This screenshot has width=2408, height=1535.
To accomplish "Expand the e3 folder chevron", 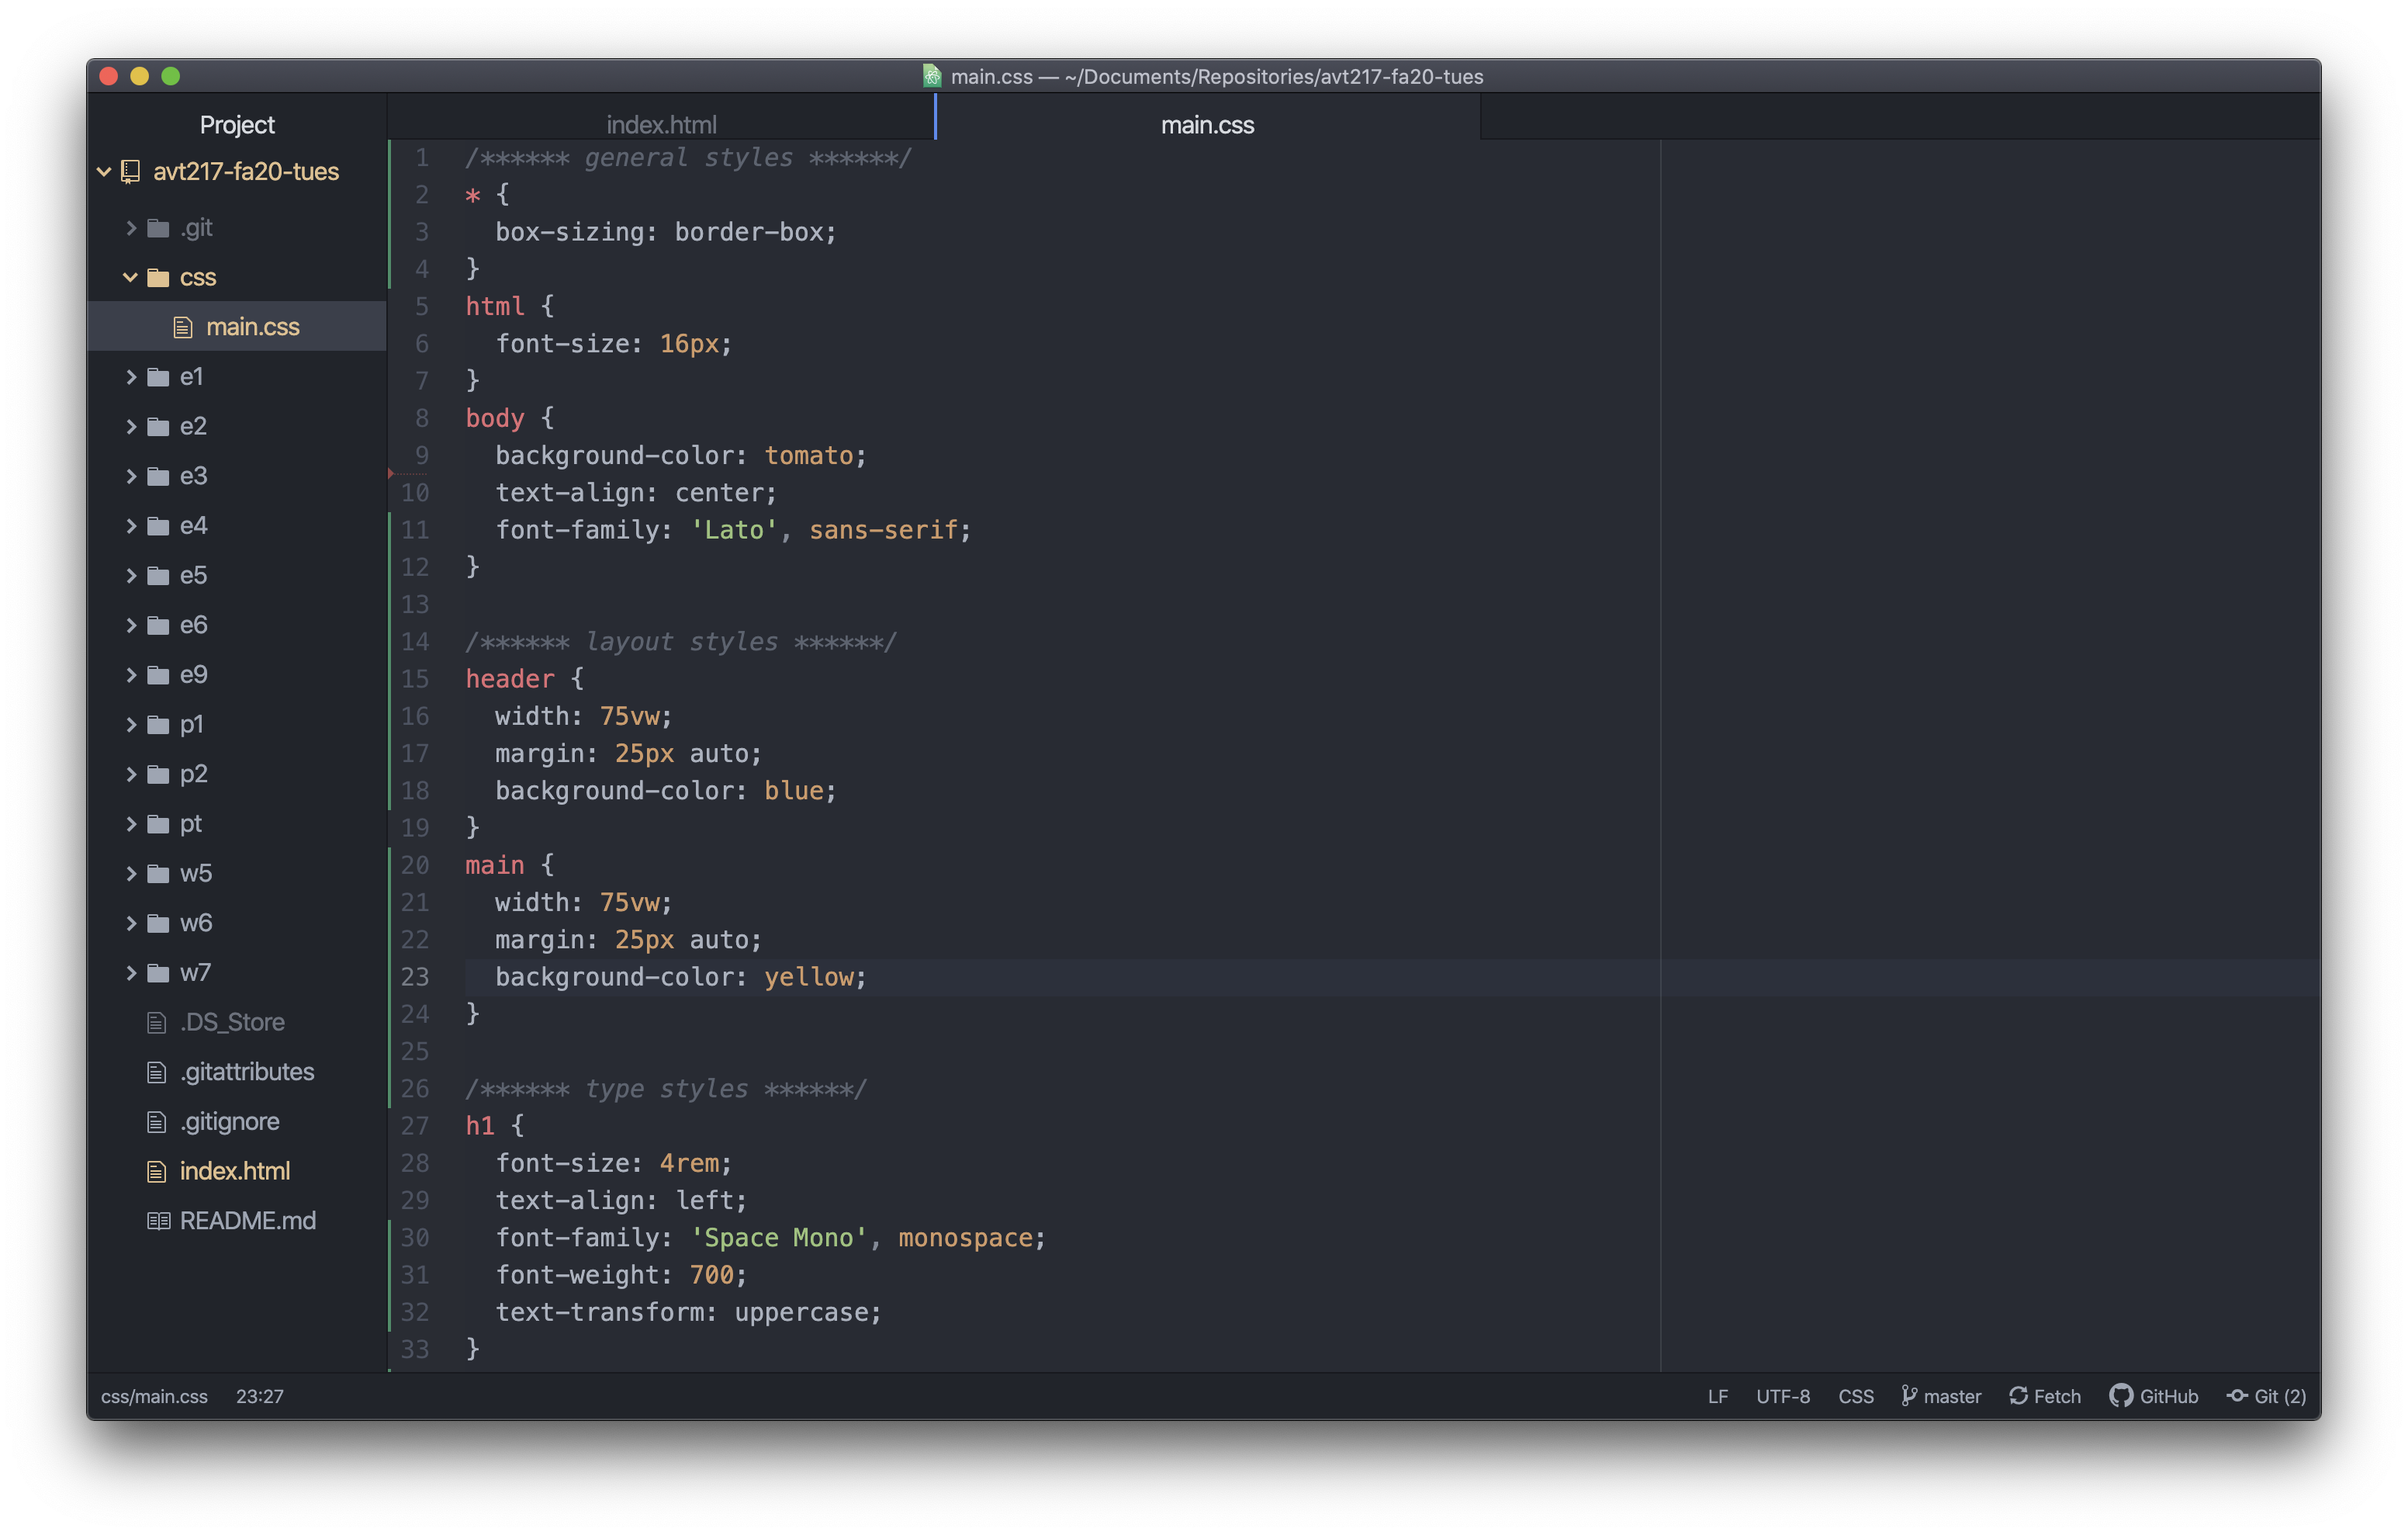I will click(x=131, y=476).
